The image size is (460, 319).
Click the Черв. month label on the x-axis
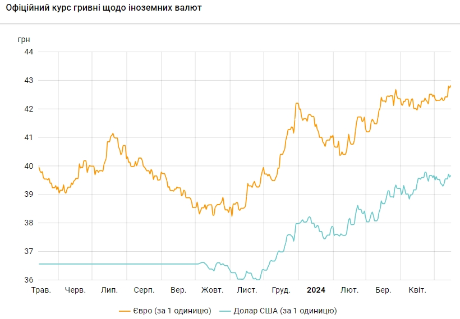(75, 290)
